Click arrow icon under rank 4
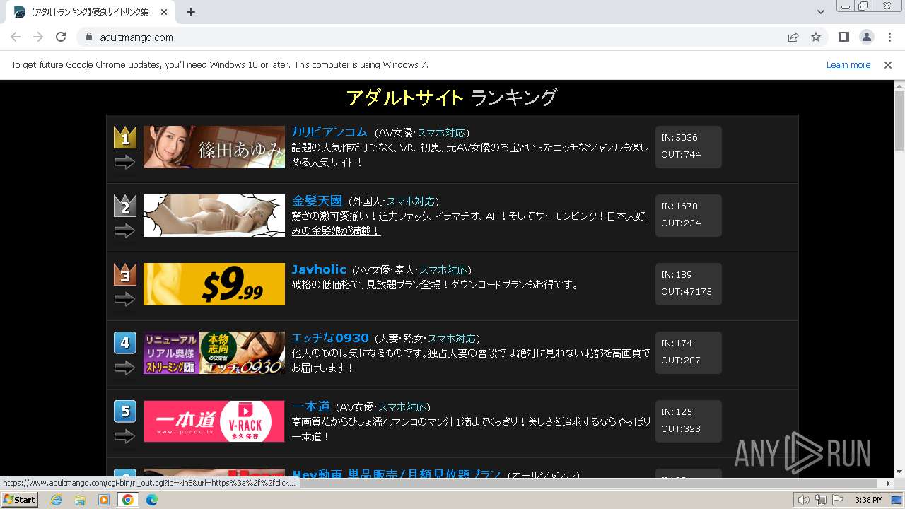 pyautogui.click(x=124, y=368)
